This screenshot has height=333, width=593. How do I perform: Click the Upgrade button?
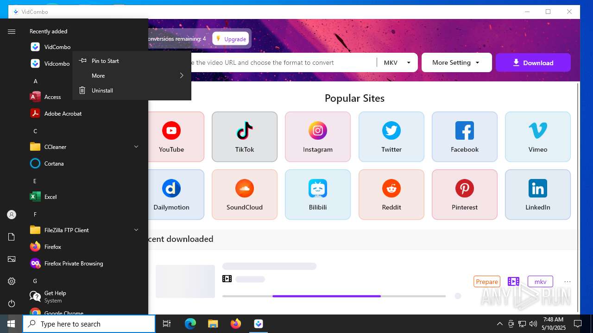[231, 39]
